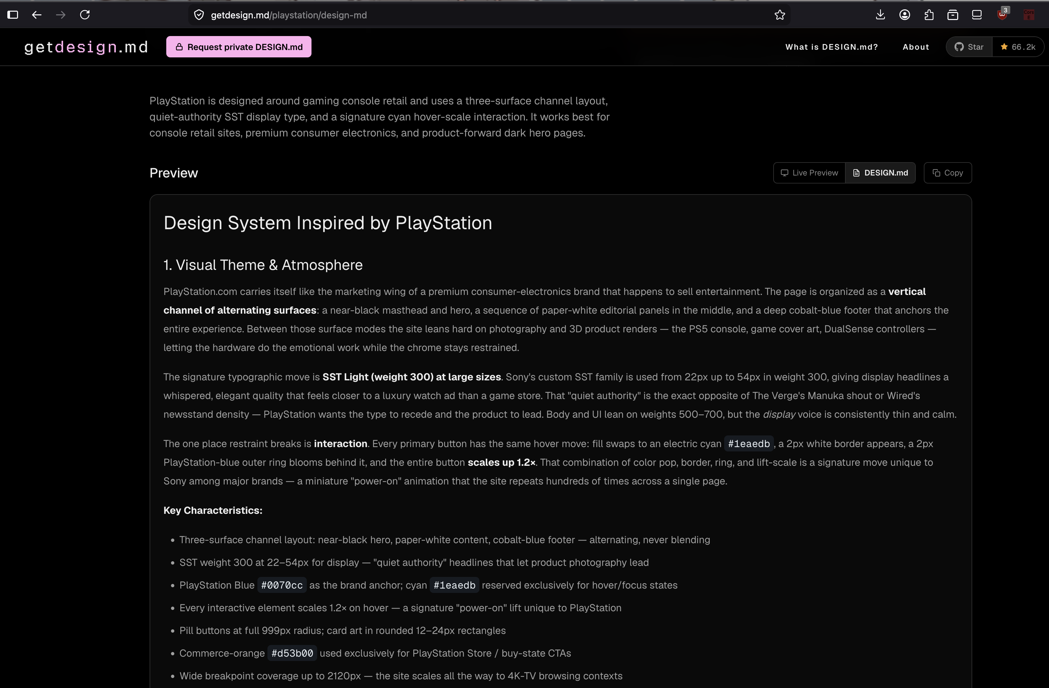Open the uBlock Origin shield extension
Image resolution: width=1049 pixels, height=688 pixels.
(x=1003, y=14)
